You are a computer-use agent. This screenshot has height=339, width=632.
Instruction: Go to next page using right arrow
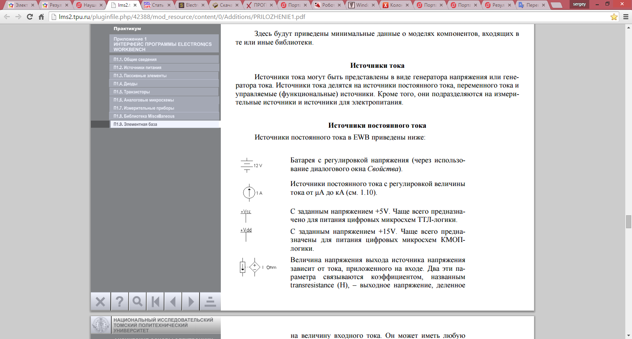pos(191,302)
